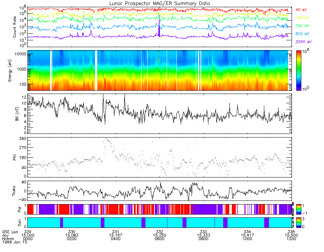Click the doy value '15.250'
This screenshot has width=324, height=252.
coord(159,235)
